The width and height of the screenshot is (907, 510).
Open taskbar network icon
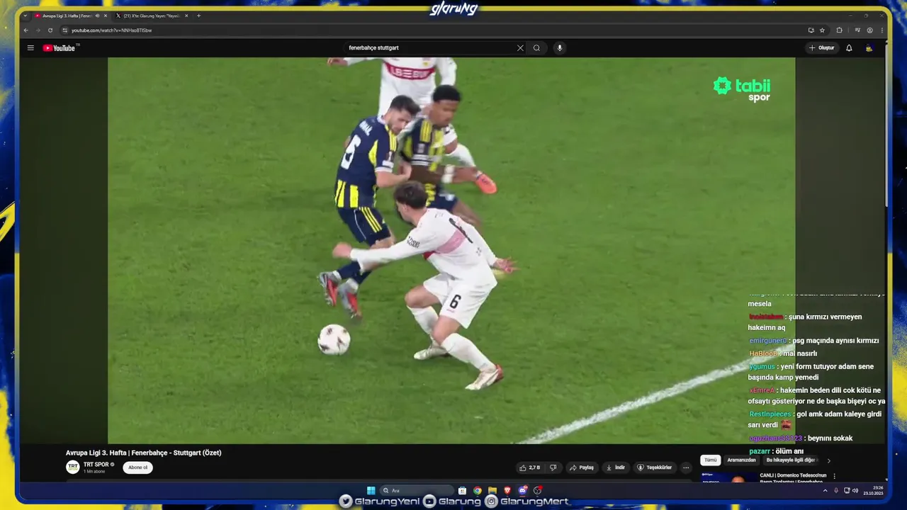(846, 490)
